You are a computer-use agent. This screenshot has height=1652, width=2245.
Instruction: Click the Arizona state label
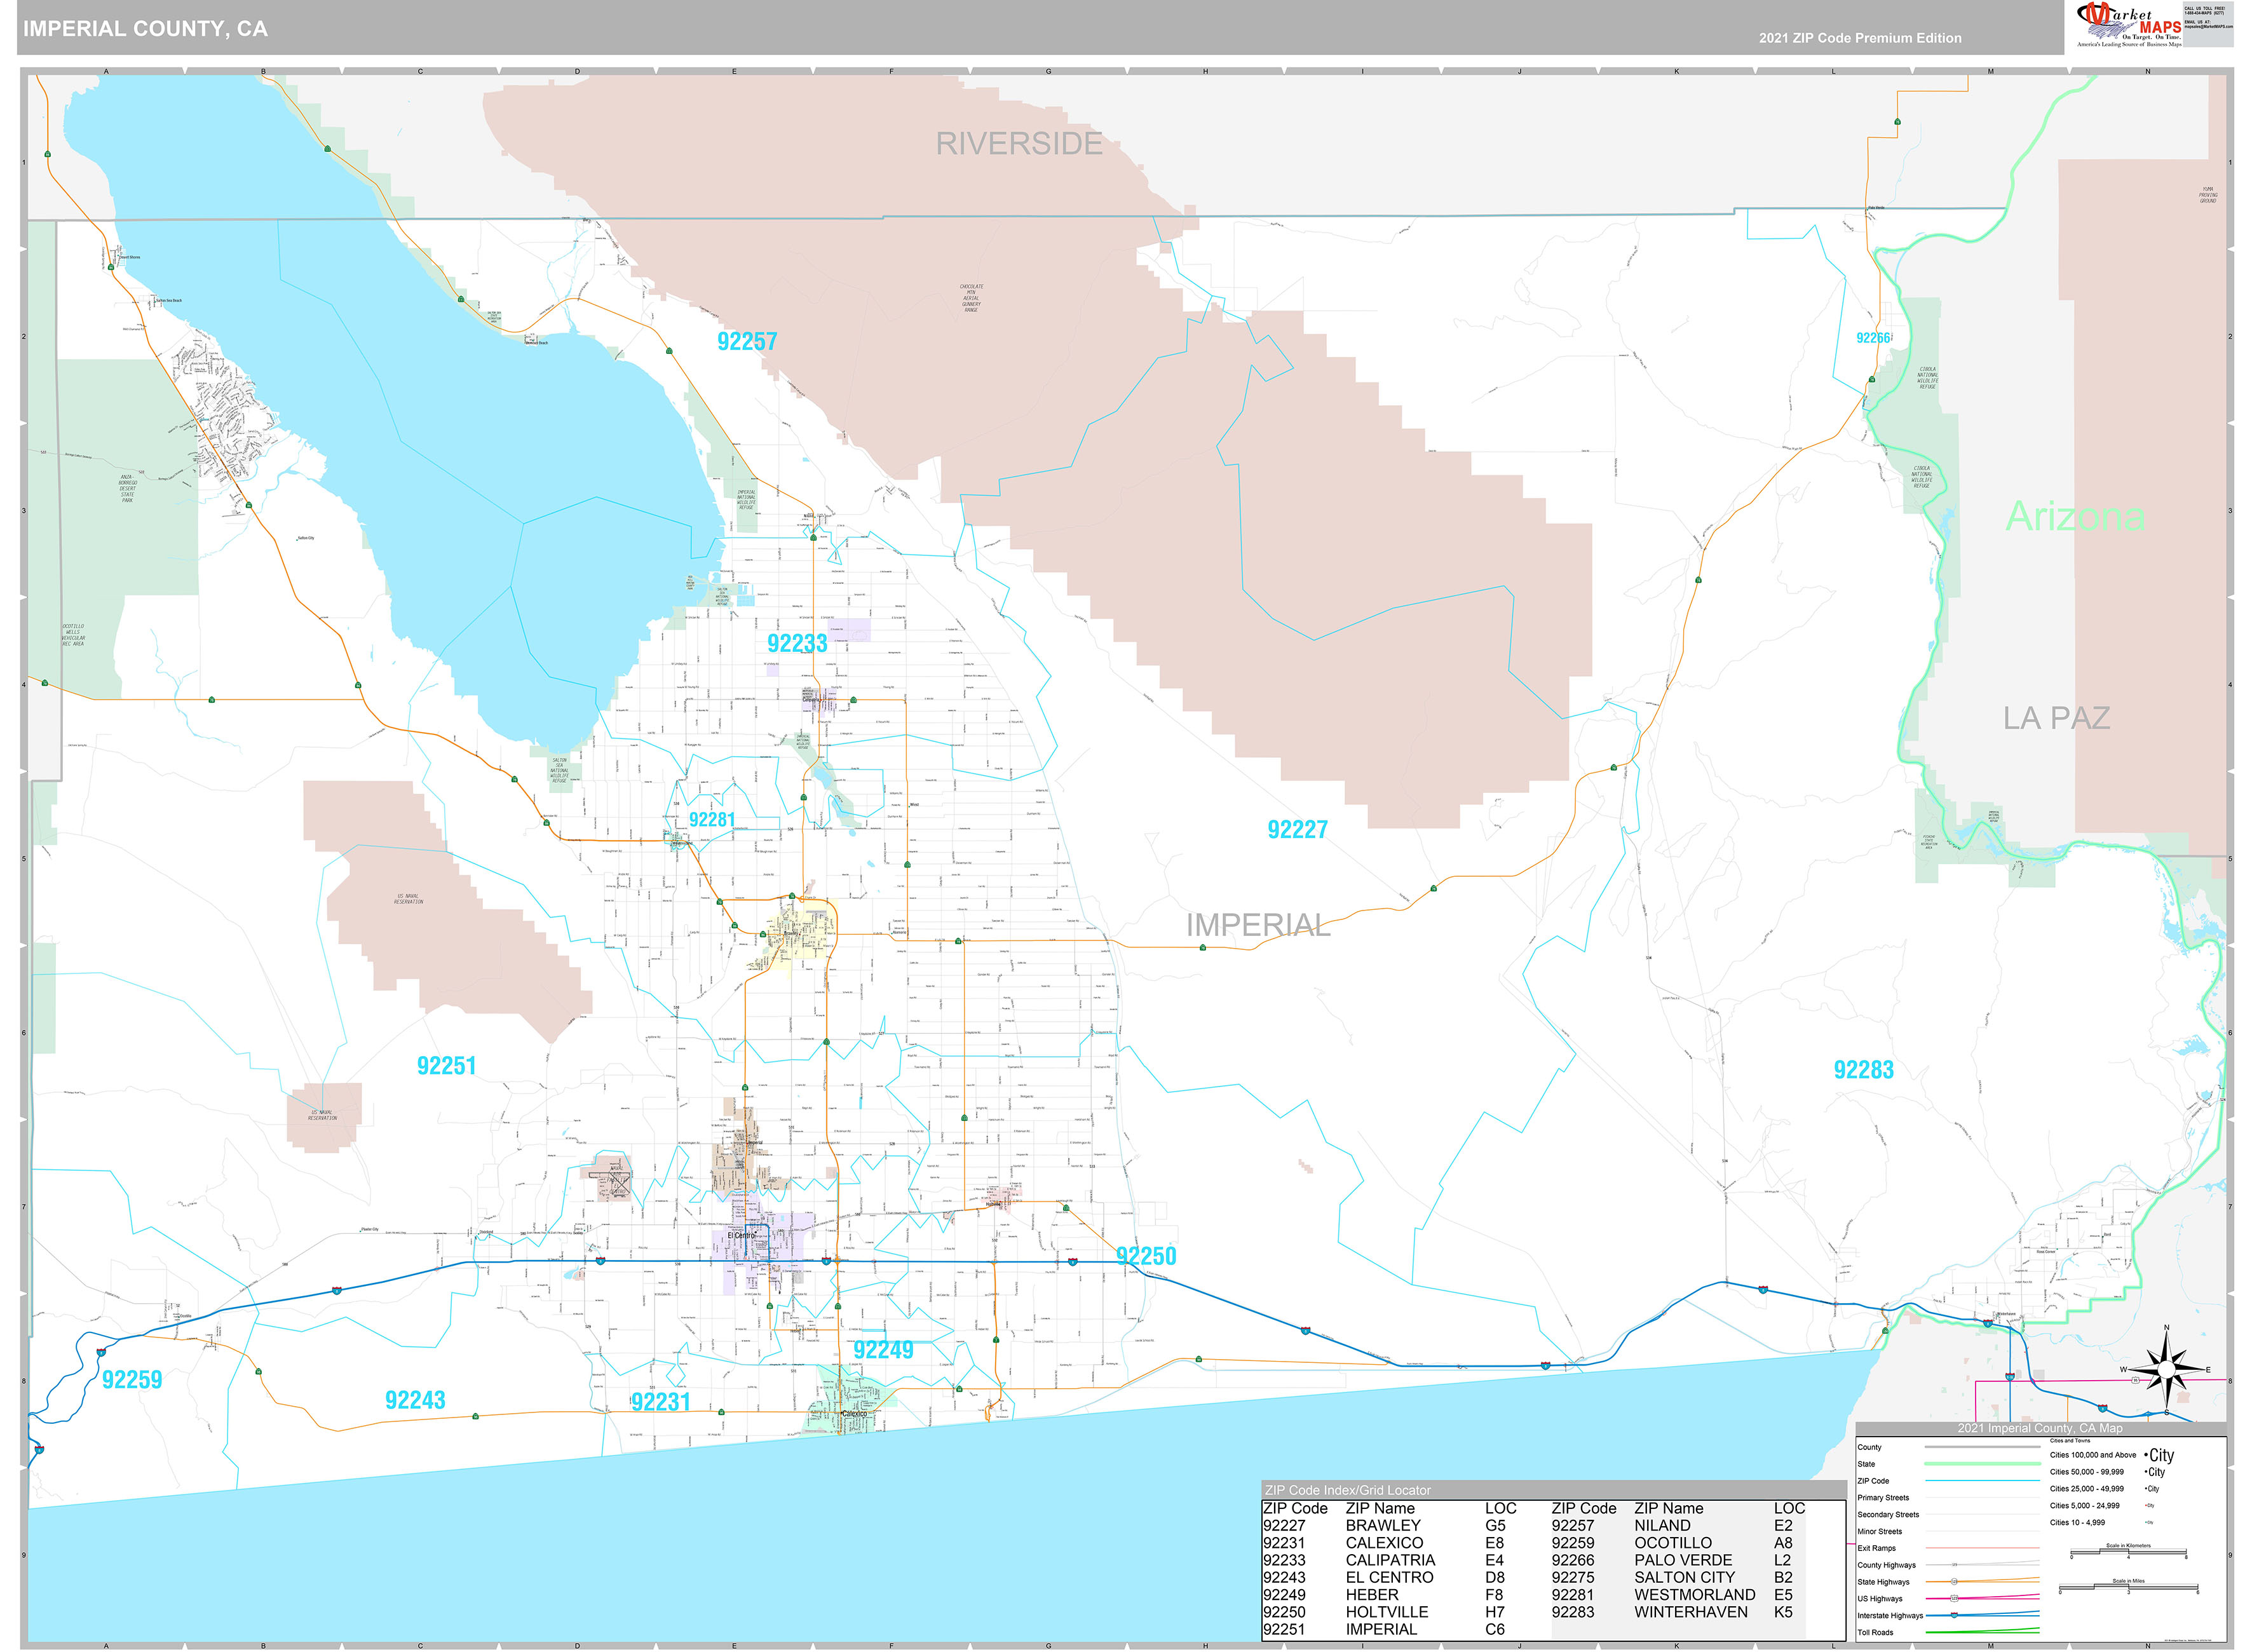click(x=2075, y=516)
